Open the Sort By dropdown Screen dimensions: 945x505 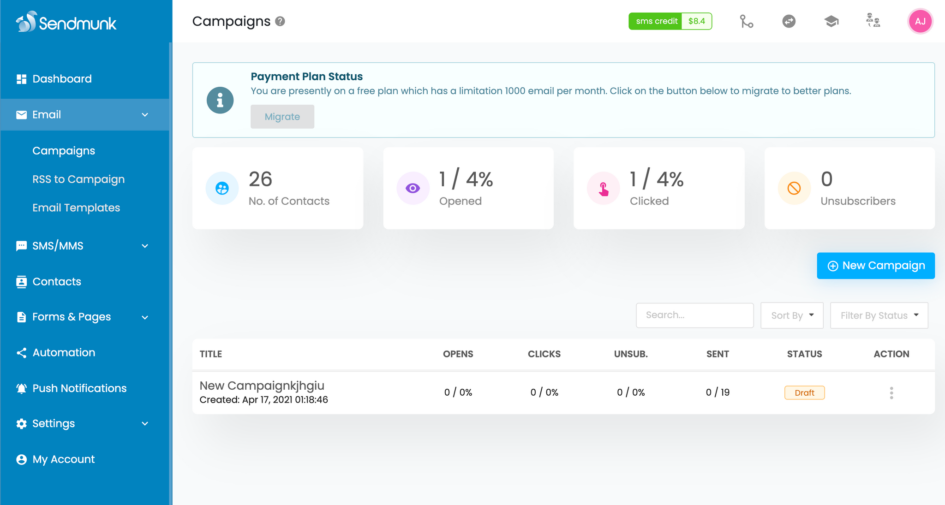click(792, 315)
